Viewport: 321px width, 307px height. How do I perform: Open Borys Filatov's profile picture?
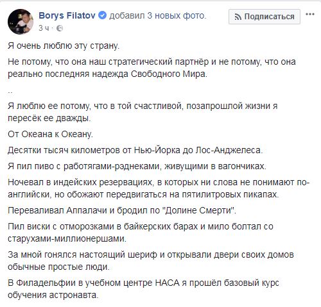point(21,22)
